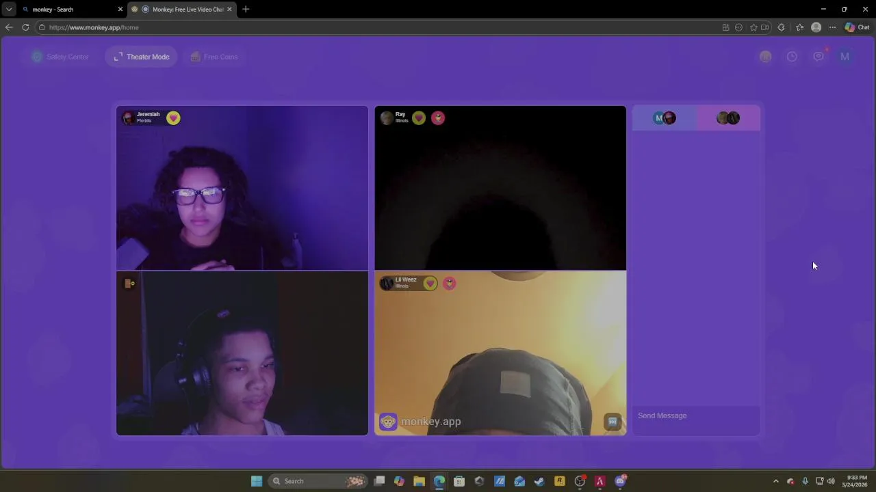876x492 pixels.
Task: Open Free Coins offer
Action: tap(214, 57)
